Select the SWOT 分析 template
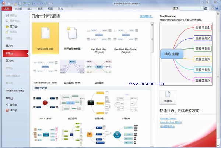Image resolution: width=221 pixels, height=148 pixels. [x=45, y=106]
